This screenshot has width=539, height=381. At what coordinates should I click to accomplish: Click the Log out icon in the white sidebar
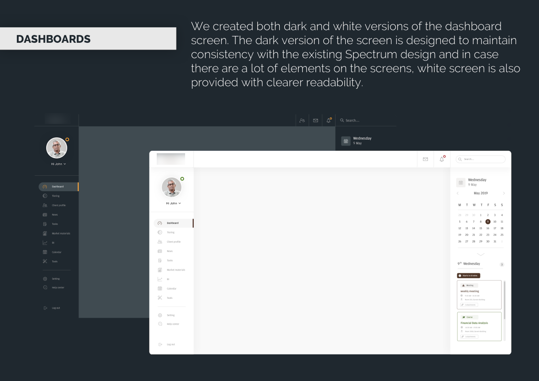click(x=160, y=344)
